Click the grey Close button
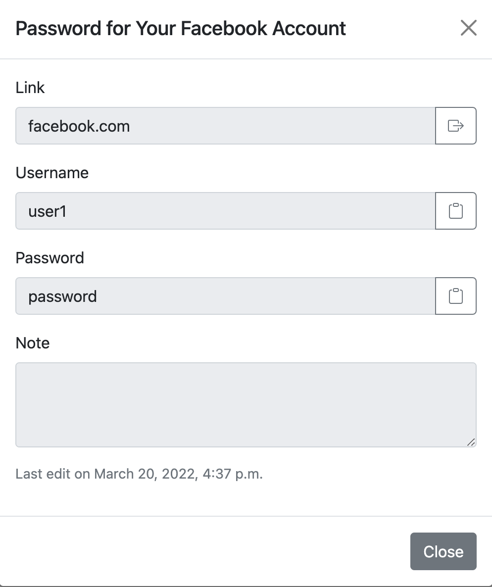Screen dimensions: 492x587 coord(443,551)
